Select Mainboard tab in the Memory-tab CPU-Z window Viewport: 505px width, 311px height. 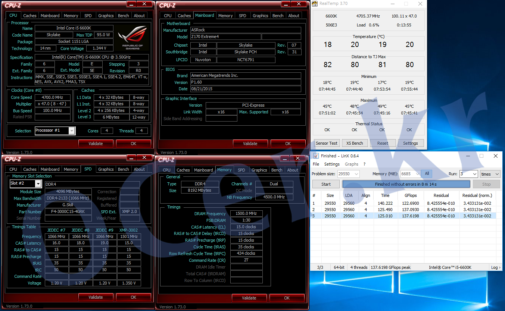point(203,170)
